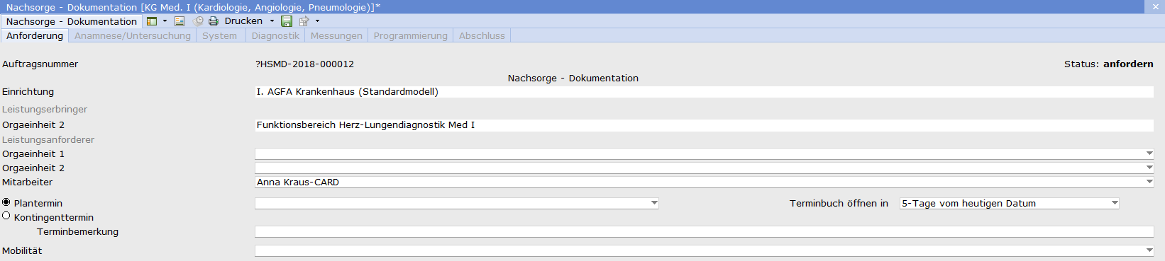Viewport: 1165px width, 261px height.
Task: Expand the arrow next to export icon
Action: point(317,21)
